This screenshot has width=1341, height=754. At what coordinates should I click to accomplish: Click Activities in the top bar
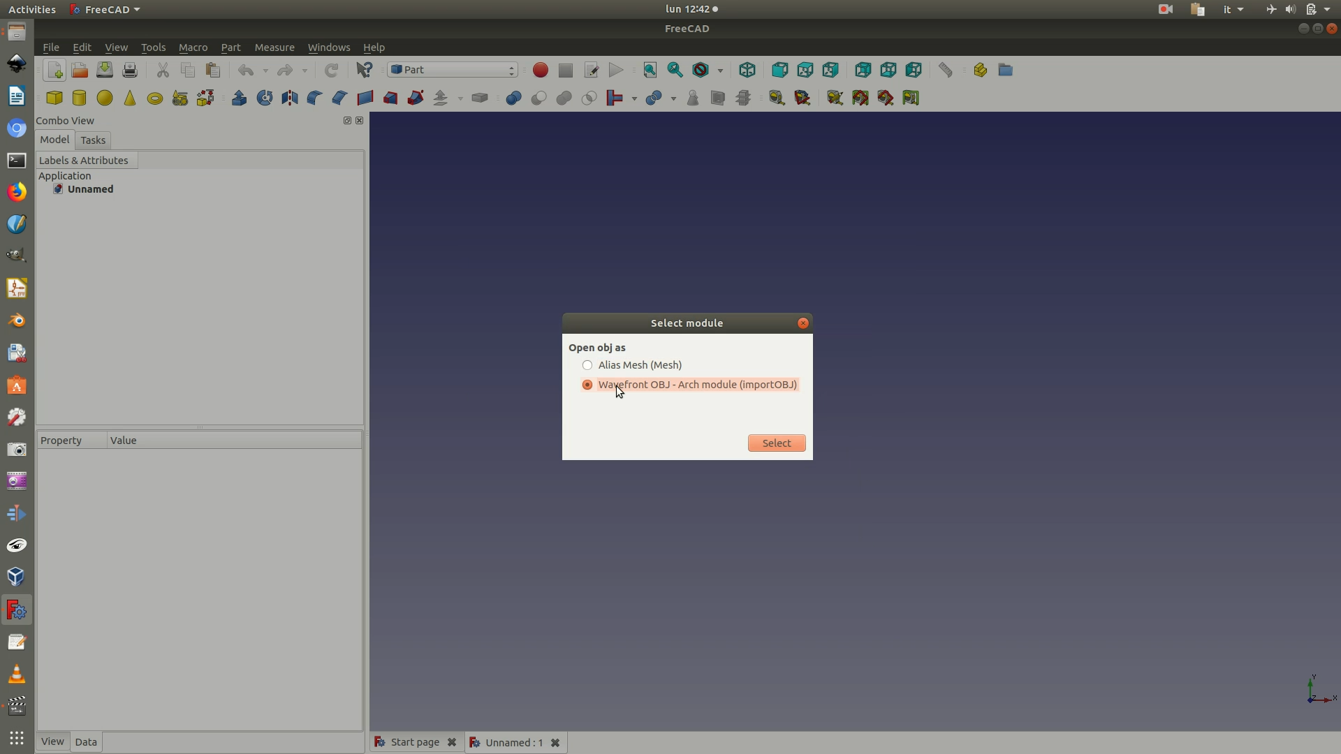click(x=32, y=9)
